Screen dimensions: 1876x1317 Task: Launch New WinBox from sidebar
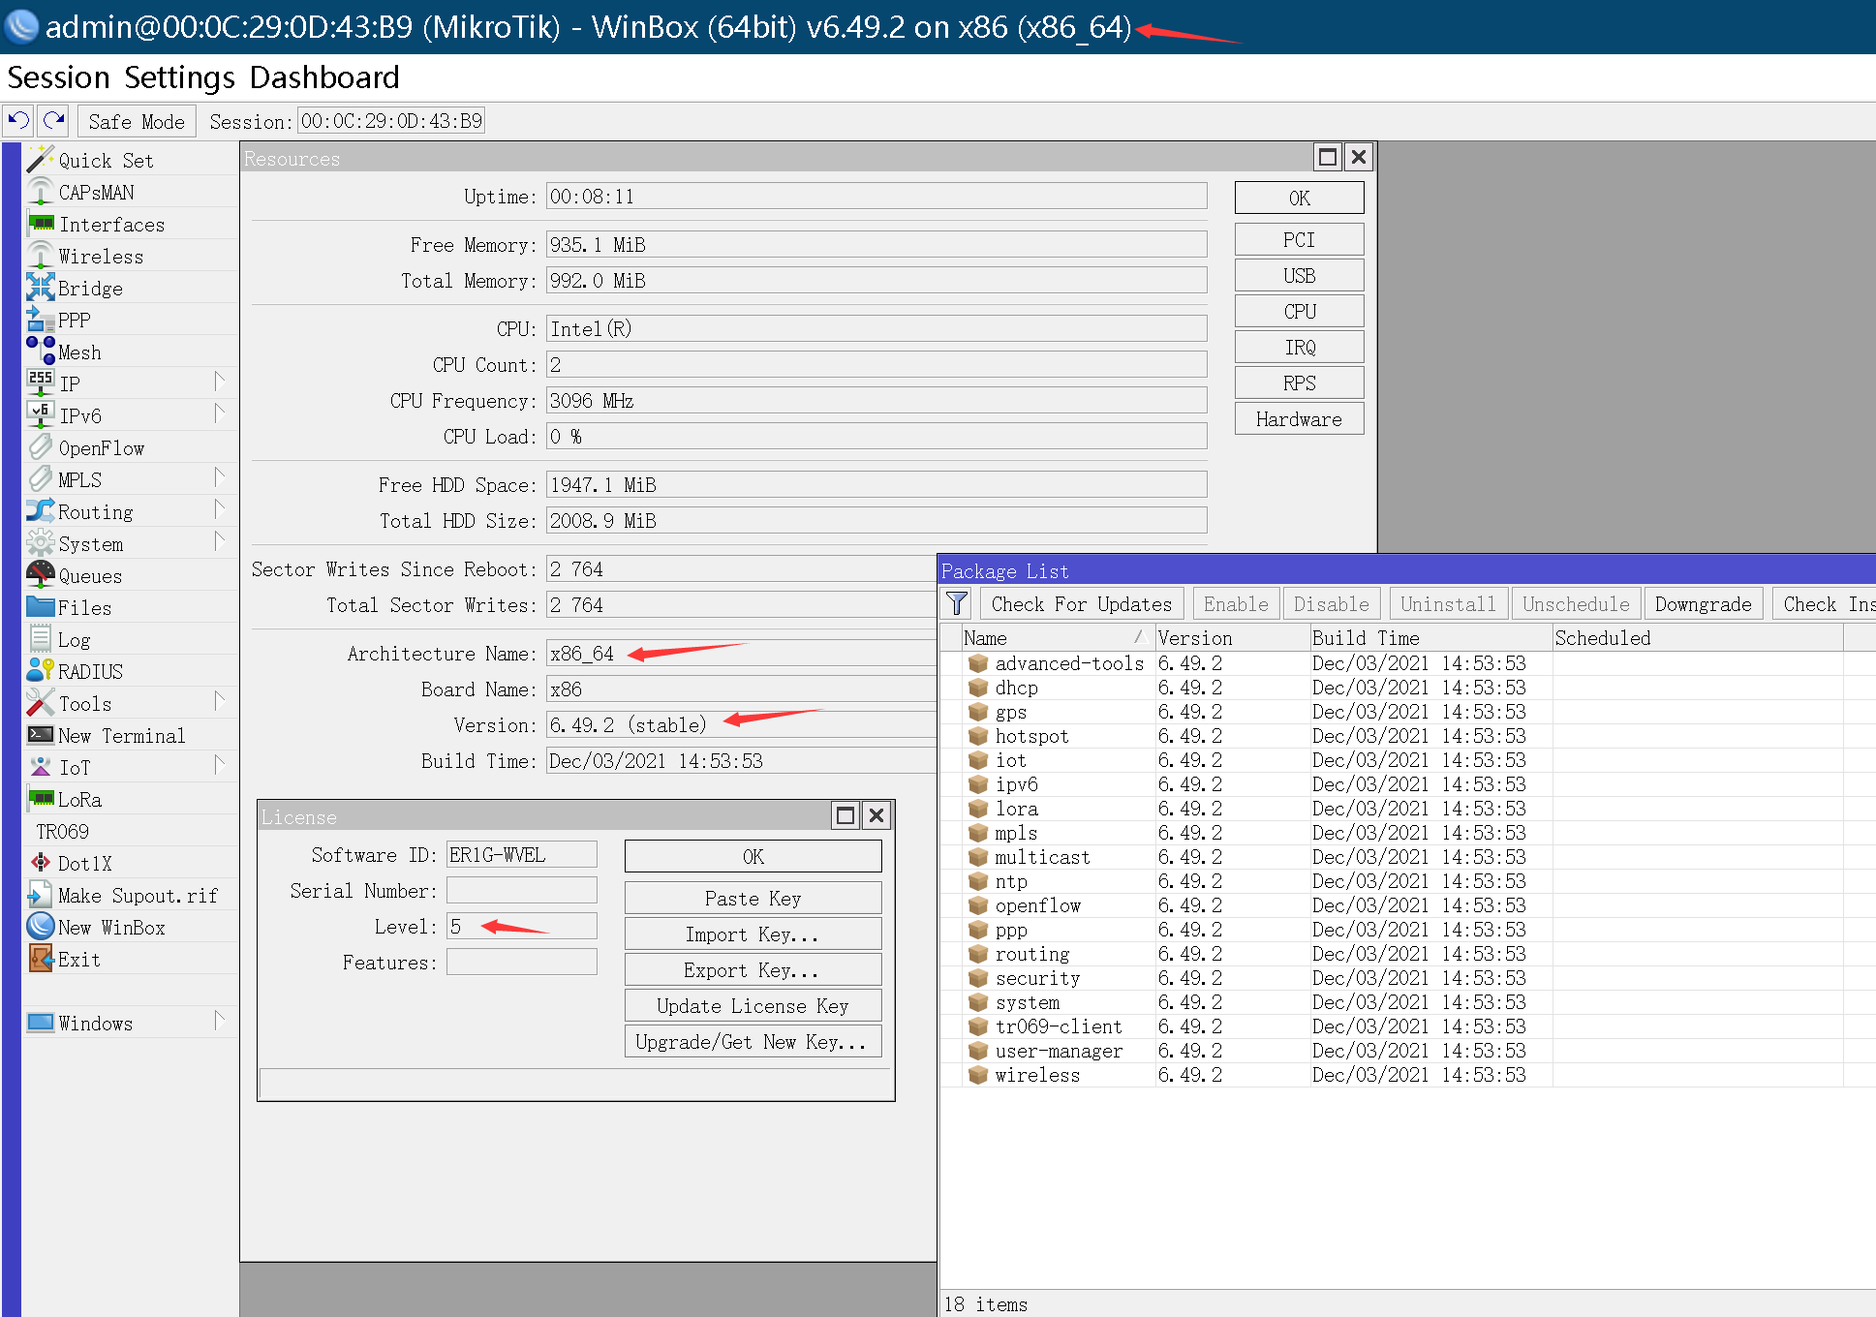click(111, 927)
